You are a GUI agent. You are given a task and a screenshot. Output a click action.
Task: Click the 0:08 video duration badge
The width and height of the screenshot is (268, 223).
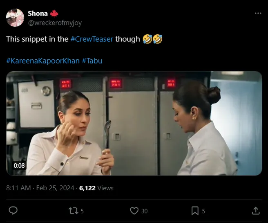(x=19, y=166)
